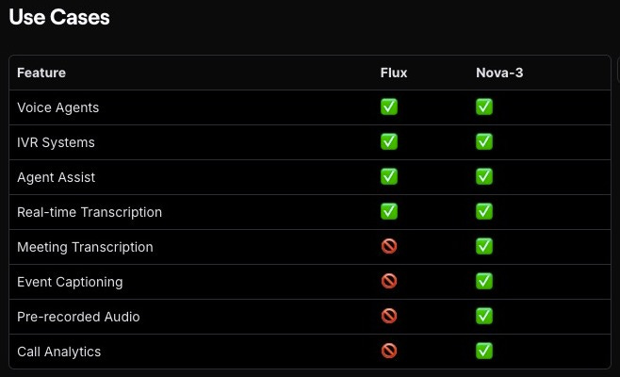Select Nova-3 checkmark for Real-time Transcription
The image size is (620, 377).
(x=484, y=211)
